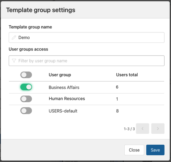Click the users count 8 for USERS-default
Screen dimensions: 171x162
[117, 111]
